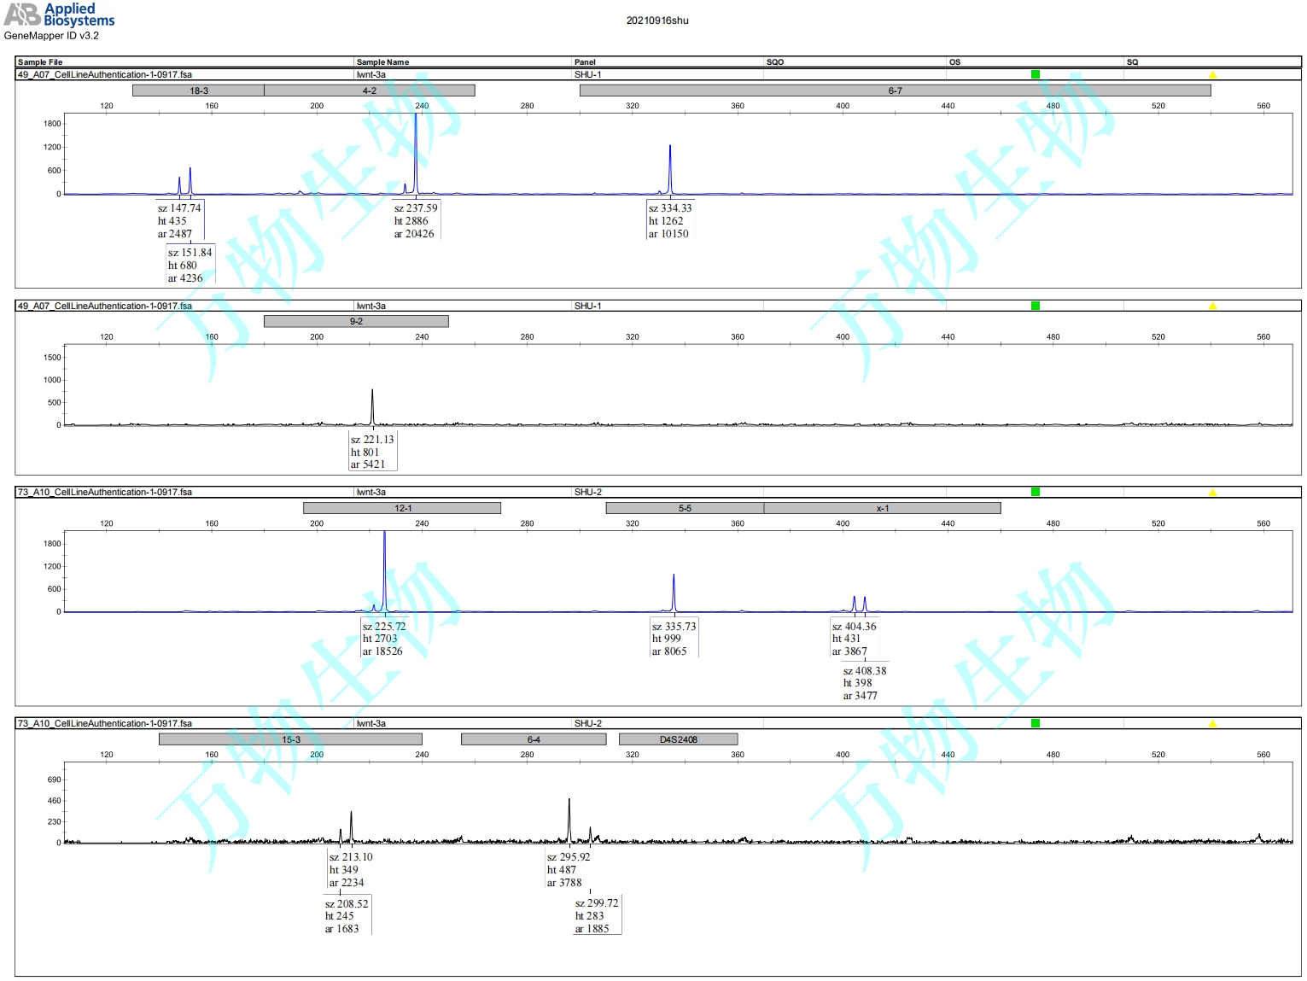Click the Sample File column header
Image resolution: width=1307 pixels, height=981 pixels.
tap(40, 62)
